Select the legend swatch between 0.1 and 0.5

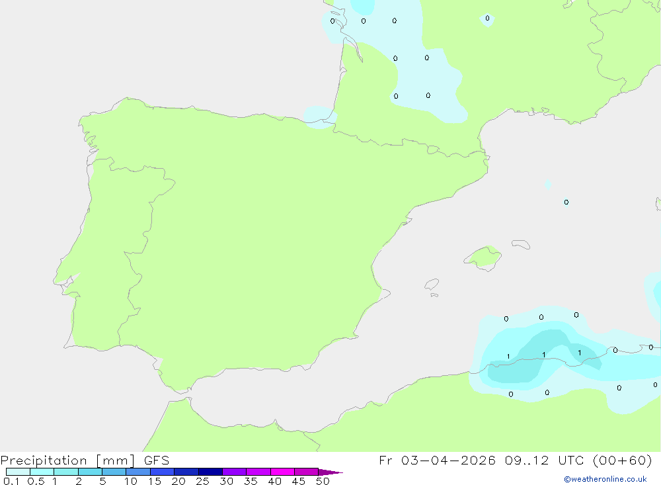pyautogui.click(x=18, y=472)
